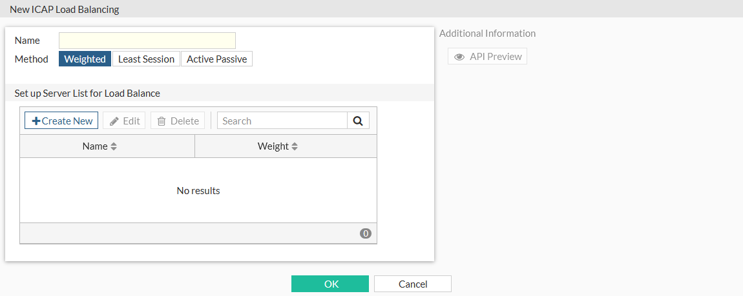This screenshot has width=743, height=296.
Task: Click the plus icon on Create New
Action: (x=36, y=121)
